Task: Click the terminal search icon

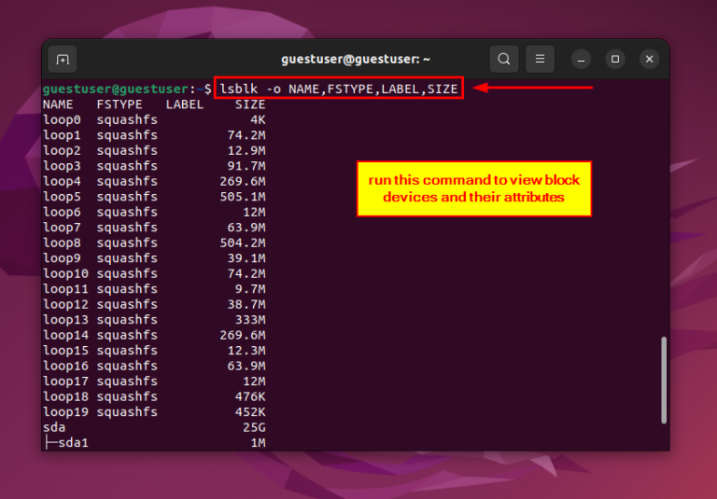Action: point(504,59)
